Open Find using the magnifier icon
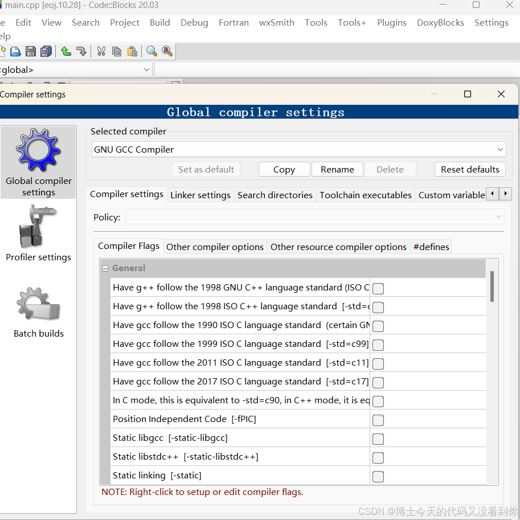Image resolution: width=520 pixels, height=520 pixels. (x=152, y=51)
